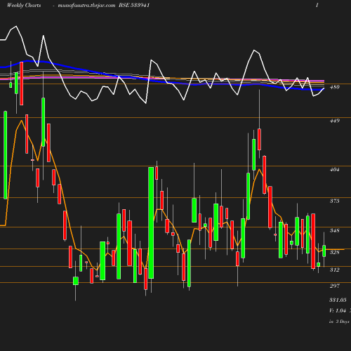Click the 312 price axis label
The image size is (351, 351).
coord(334,270)
